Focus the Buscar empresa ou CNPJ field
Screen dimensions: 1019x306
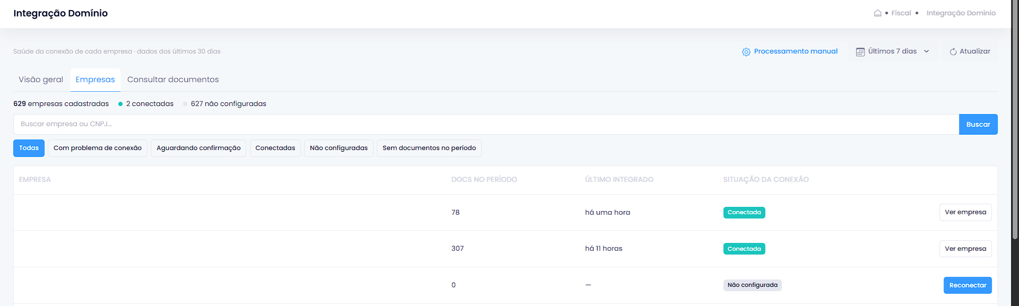pos(486,124)
